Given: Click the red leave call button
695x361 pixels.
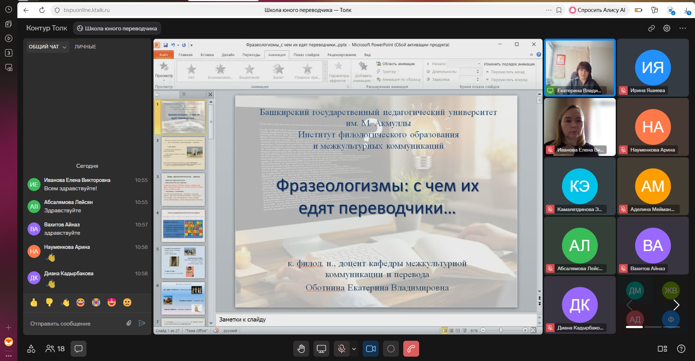Looking at the screenshot, I should tap(411, 349).
